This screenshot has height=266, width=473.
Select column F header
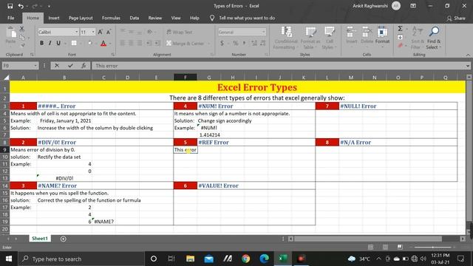186,78
